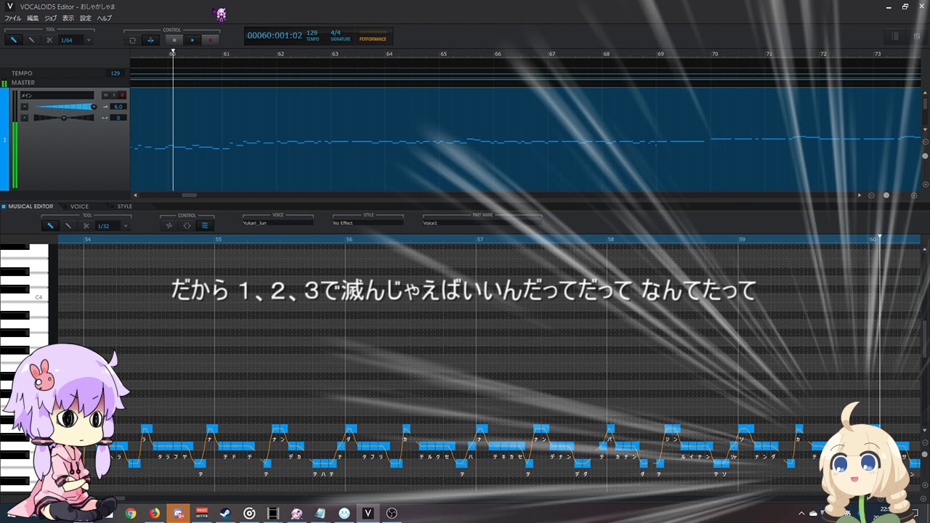The image size is (930, 523).
Task: Adjust the メイン track volume slider
Action: click(x=64, y=107)
